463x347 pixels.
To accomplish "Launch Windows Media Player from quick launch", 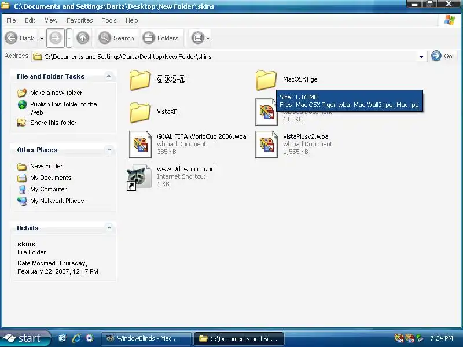I will tap(90, 338).
